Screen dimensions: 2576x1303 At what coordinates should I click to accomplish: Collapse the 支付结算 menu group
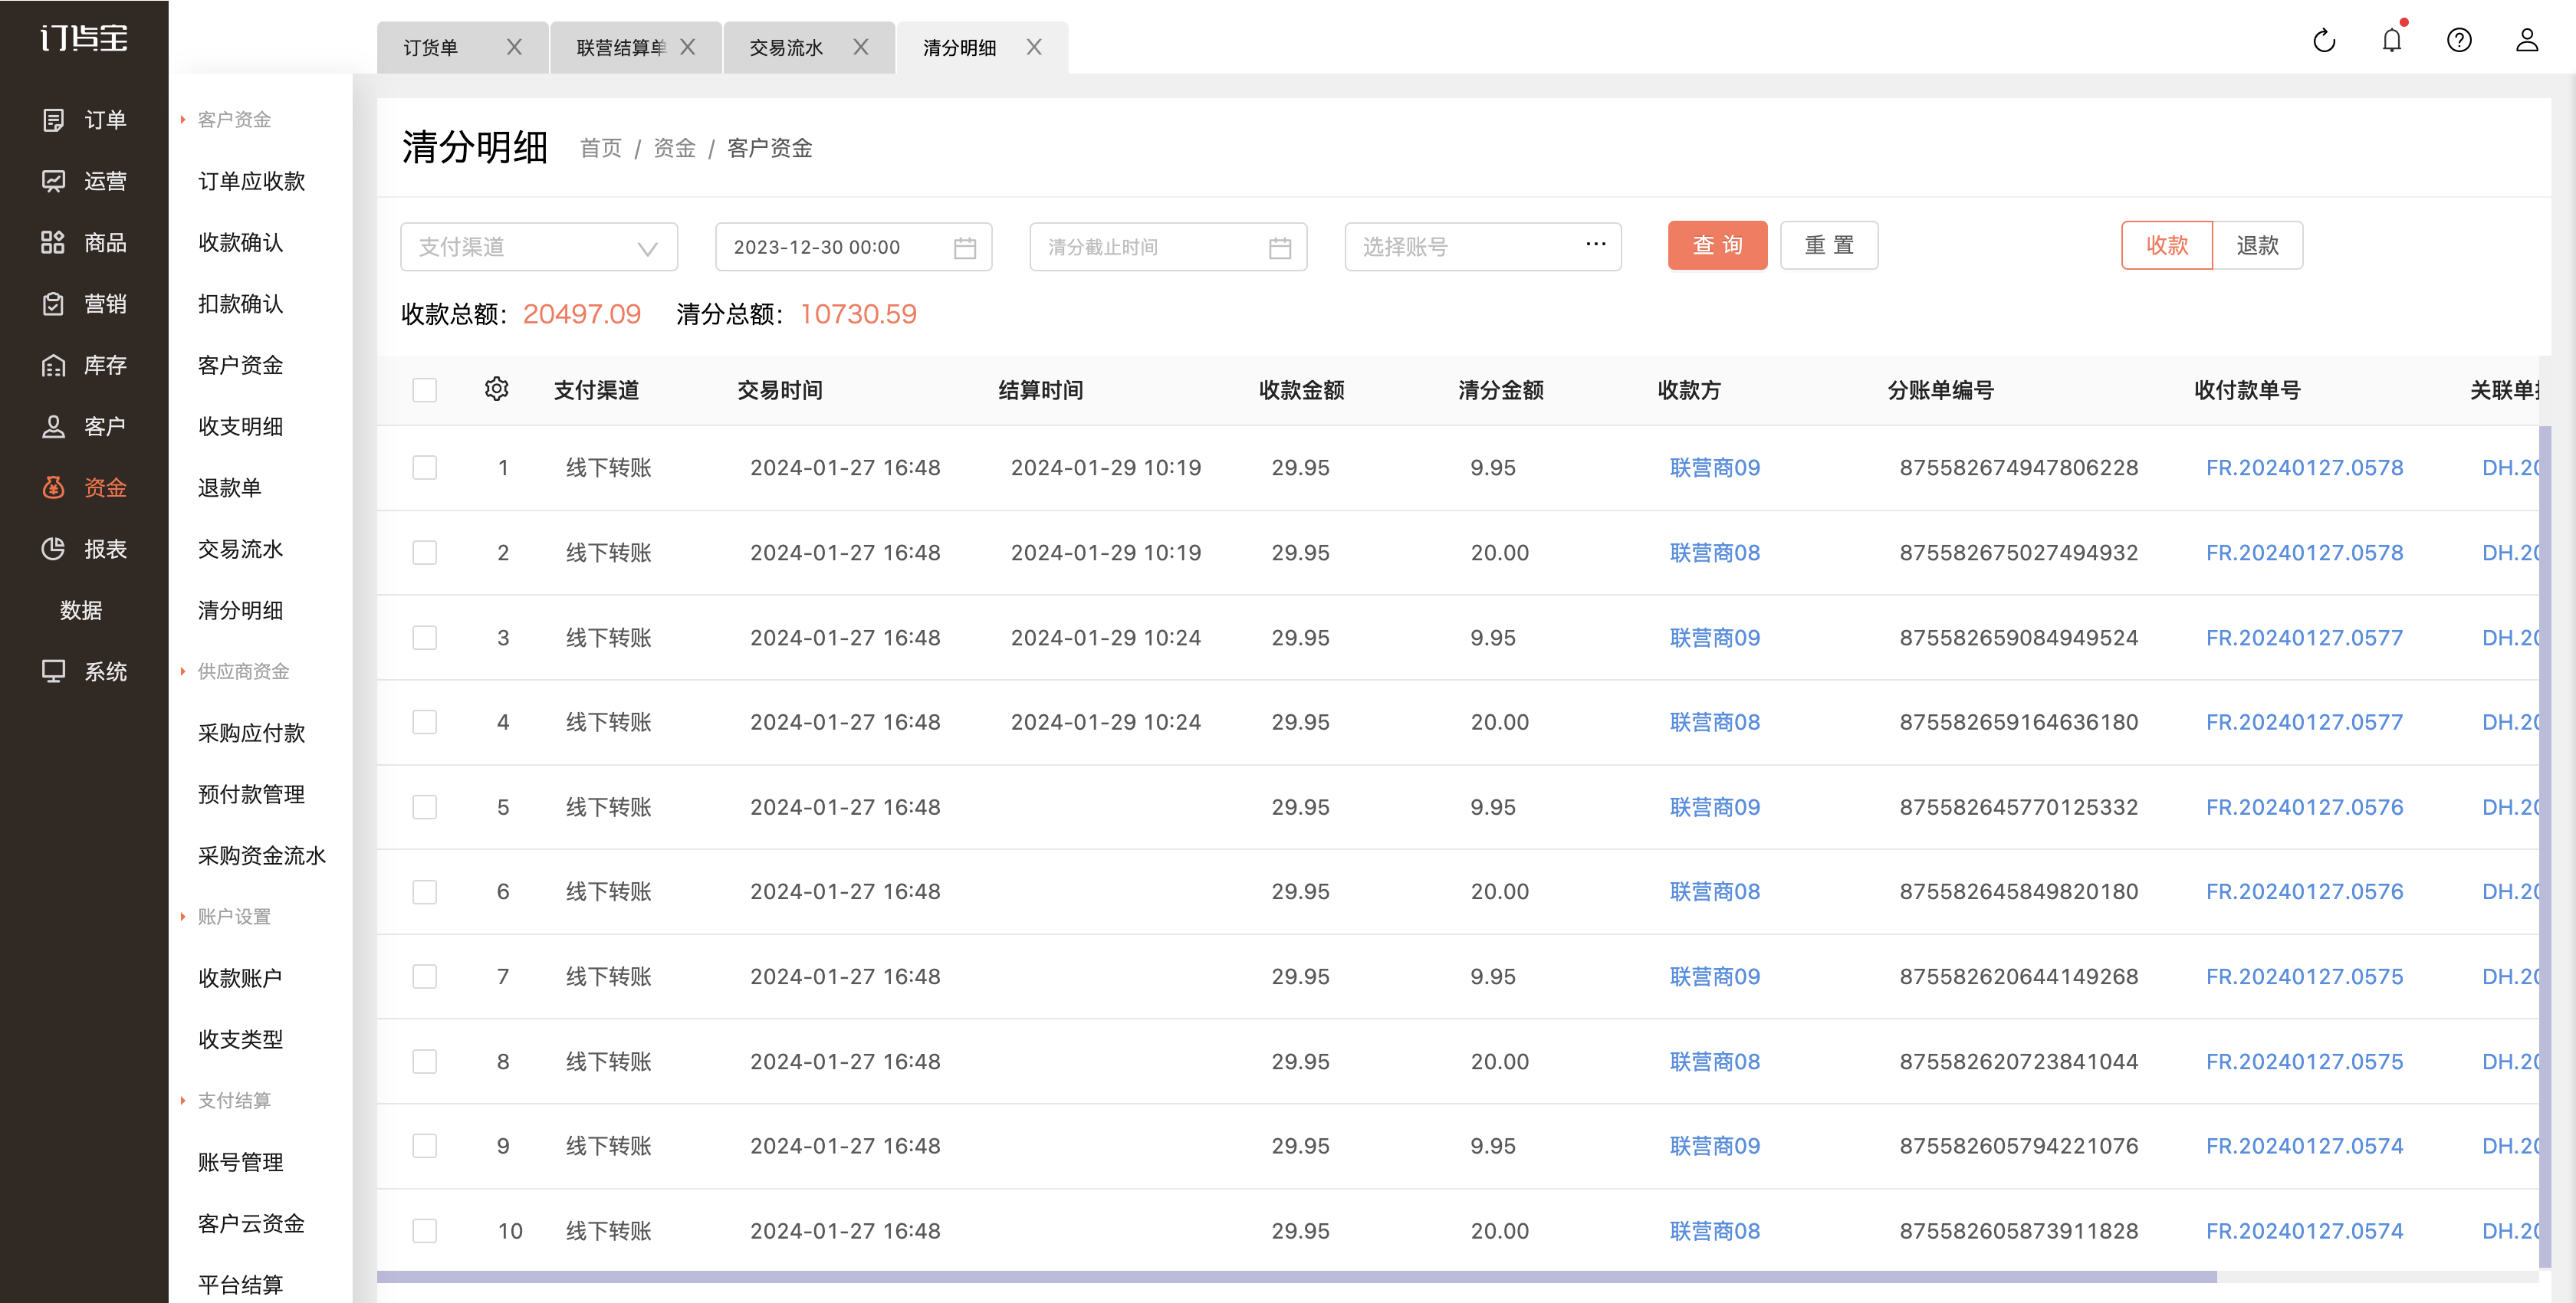pos(226,1100)
